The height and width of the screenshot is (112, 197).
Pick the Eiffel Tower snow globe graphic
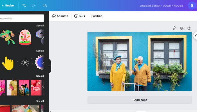(x=25, y=37)
